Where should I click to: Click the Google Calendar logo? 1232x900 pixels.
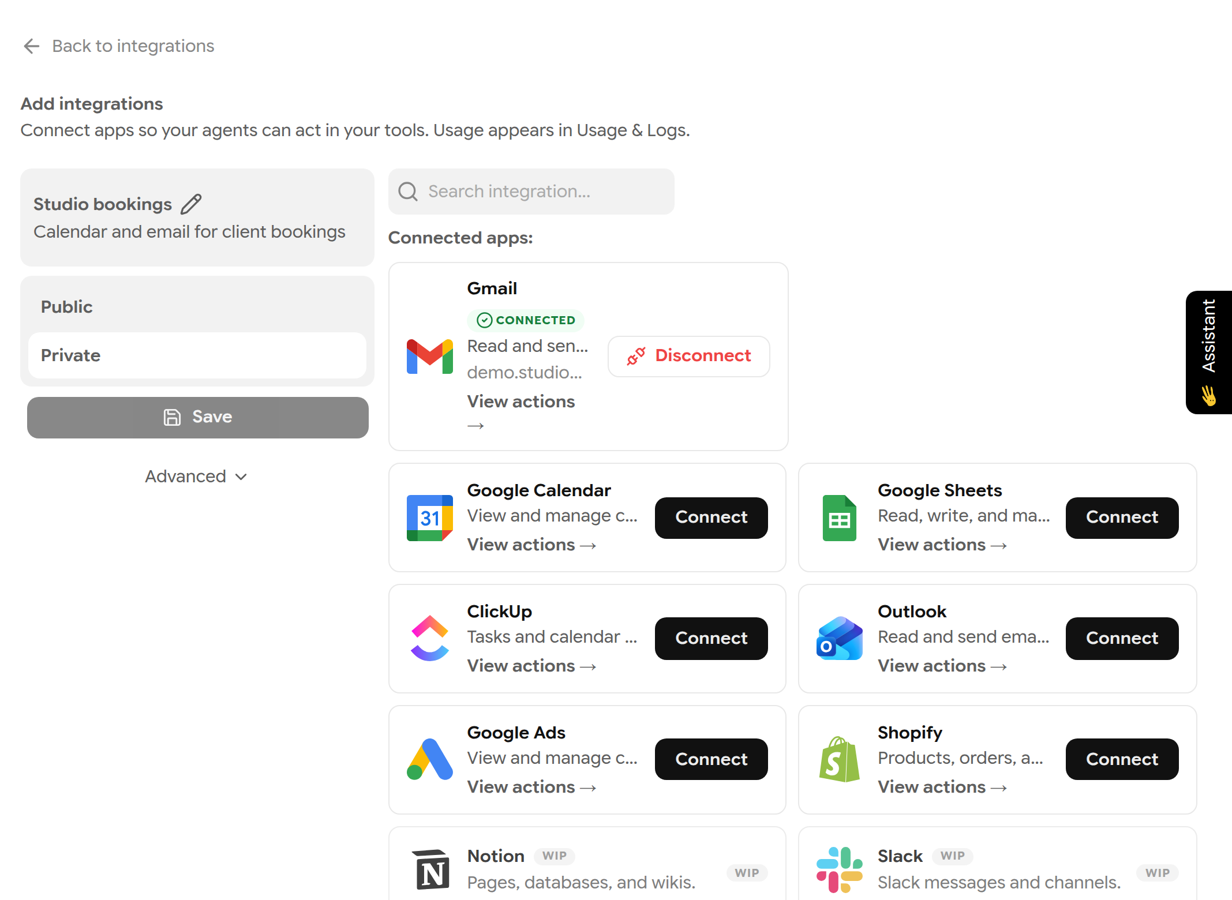click(x=430, y=518)
